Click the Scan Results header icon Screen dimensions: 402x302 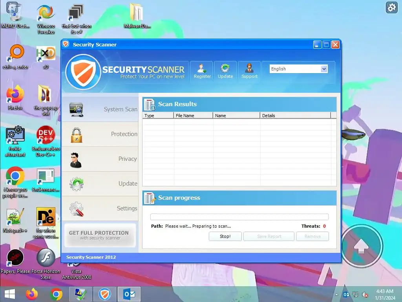pyautogui.click(x=150, y=104)
